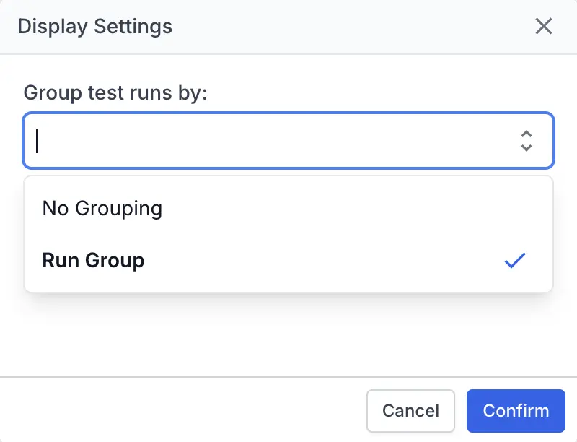Confirm the display settings
This screenshot has width=577, height=442.
point(516,410)
